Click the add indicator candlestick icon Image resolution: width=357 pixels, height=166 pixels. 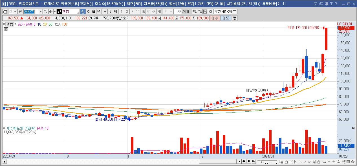point(194,12)
